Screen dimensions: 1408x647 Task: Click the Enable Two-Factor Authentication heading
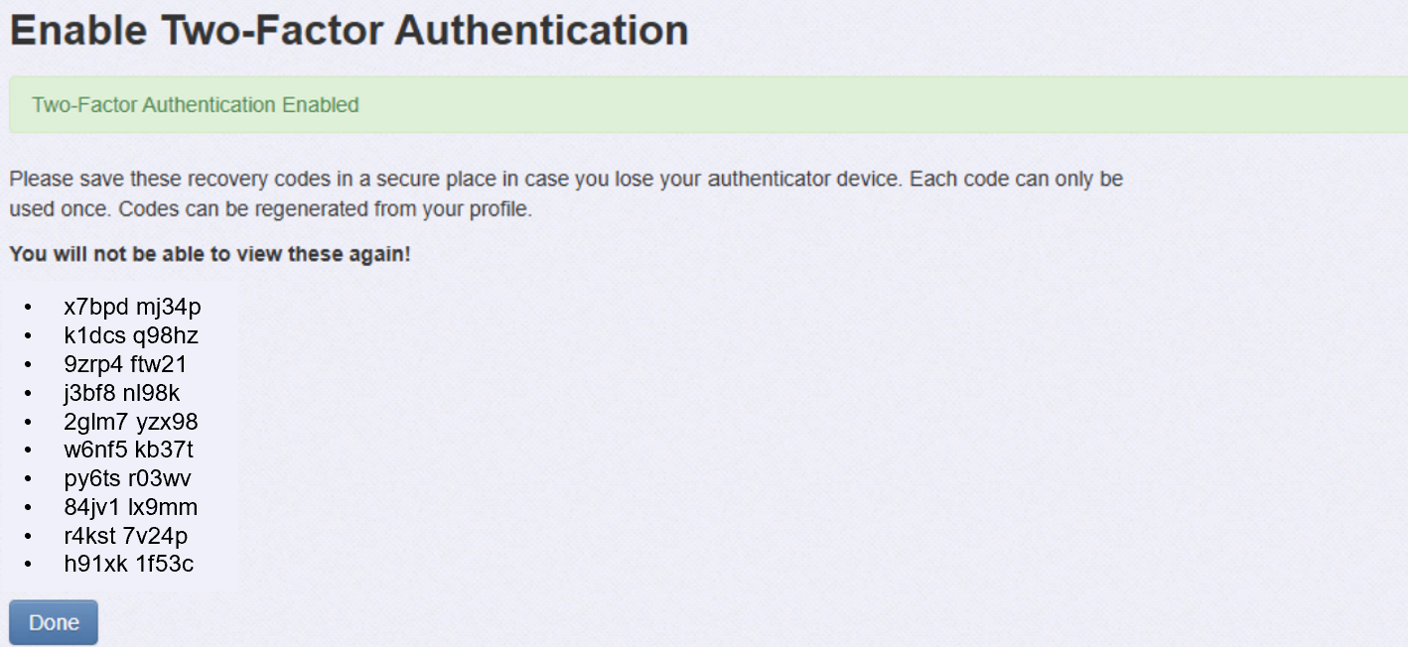[349, 30]
